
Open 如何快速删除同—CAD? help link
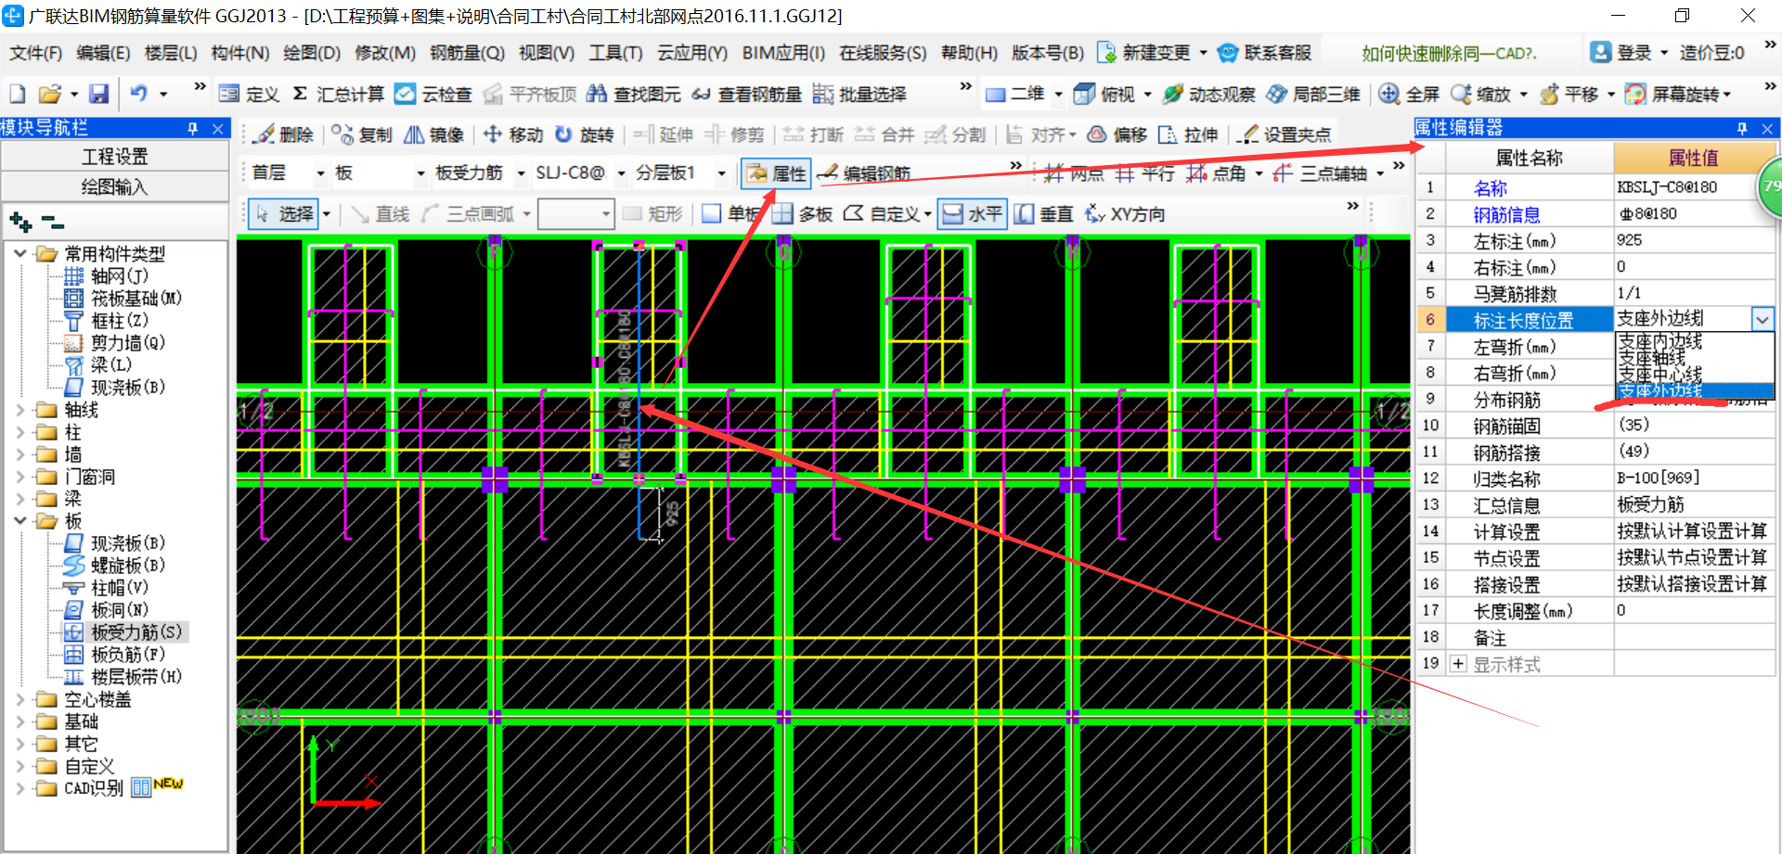[1449, 54]
